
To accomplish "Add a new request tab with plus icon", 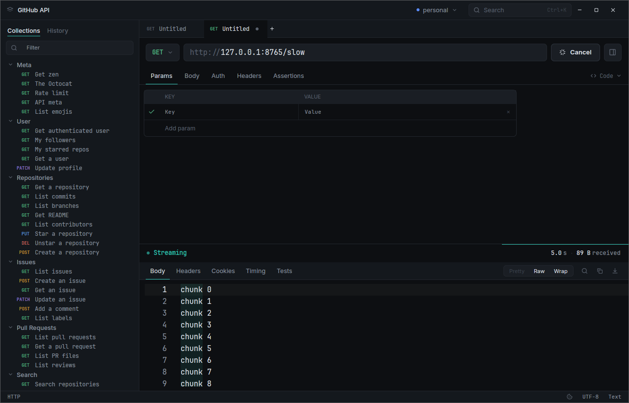I will pyautogui.click(x=272, y=29).
